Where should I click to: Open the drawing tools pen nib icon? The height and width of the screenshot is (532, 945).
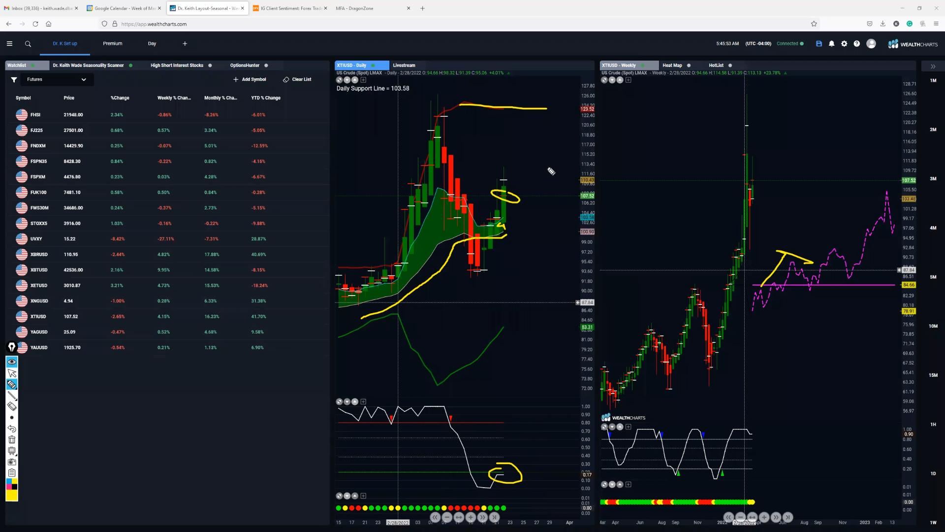(12, 347)
